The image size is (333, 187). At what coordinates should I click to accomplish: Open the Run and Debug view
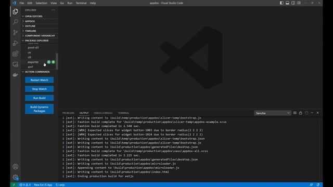(x=15, y=43)
